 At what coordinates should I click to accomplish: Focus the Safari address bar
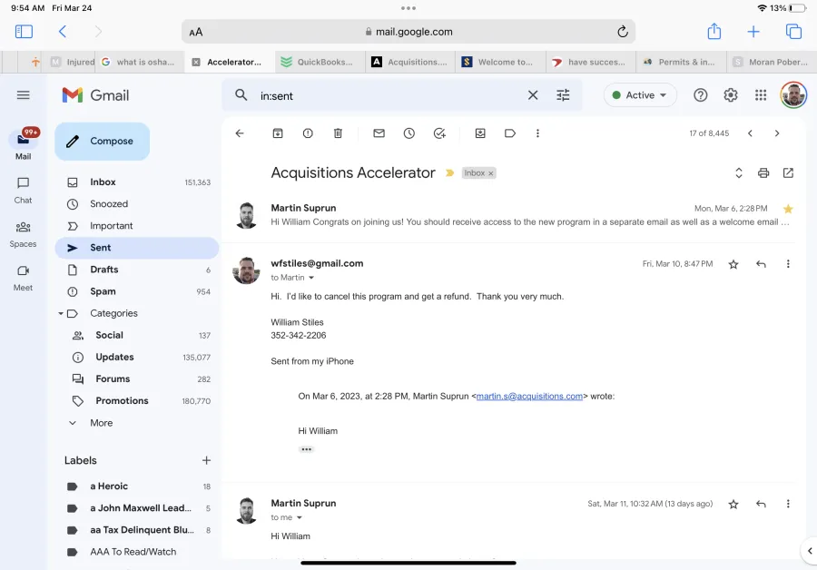point(408,32)
